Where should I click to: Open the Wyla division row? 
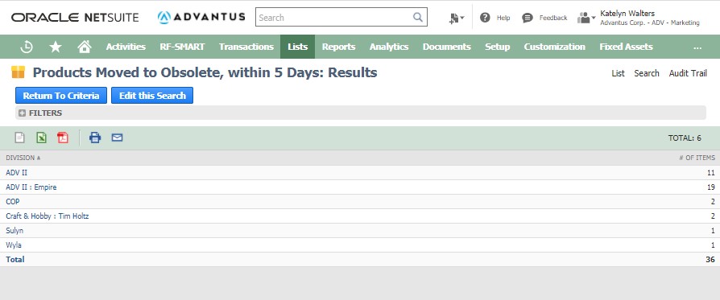pos(14,245)
